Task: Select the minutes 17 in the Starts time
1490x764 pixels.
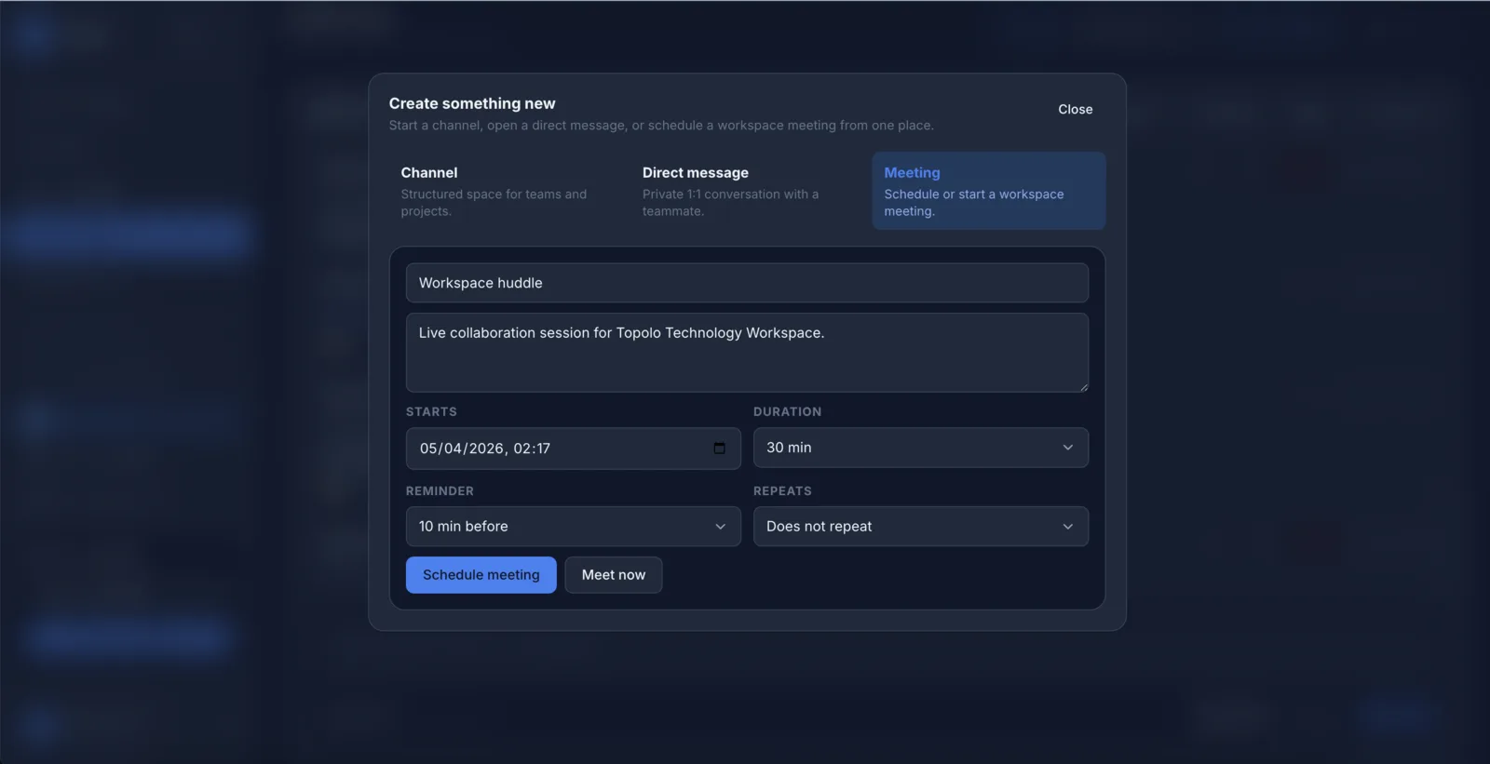Action: pos(542,449)
